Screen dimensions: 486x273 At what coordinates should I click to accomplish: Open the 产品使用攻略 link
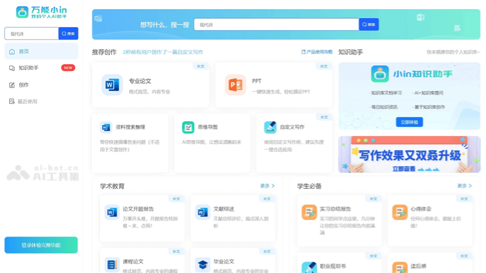317,52
